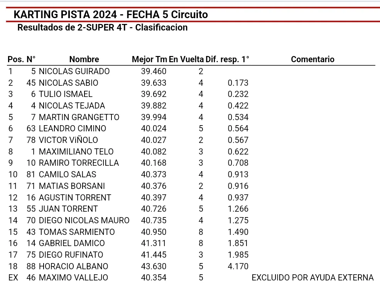Click the title 'KARTING PISTA 2024 - FECHA 5 Circuito'
The image size is (380, 299).
111,15
